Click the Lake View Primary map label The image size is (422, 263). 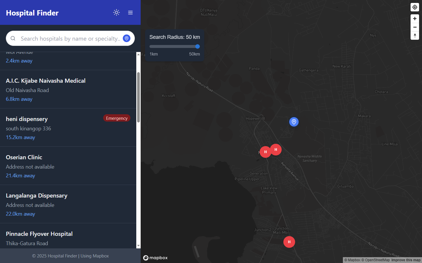(x=269, y=190)
